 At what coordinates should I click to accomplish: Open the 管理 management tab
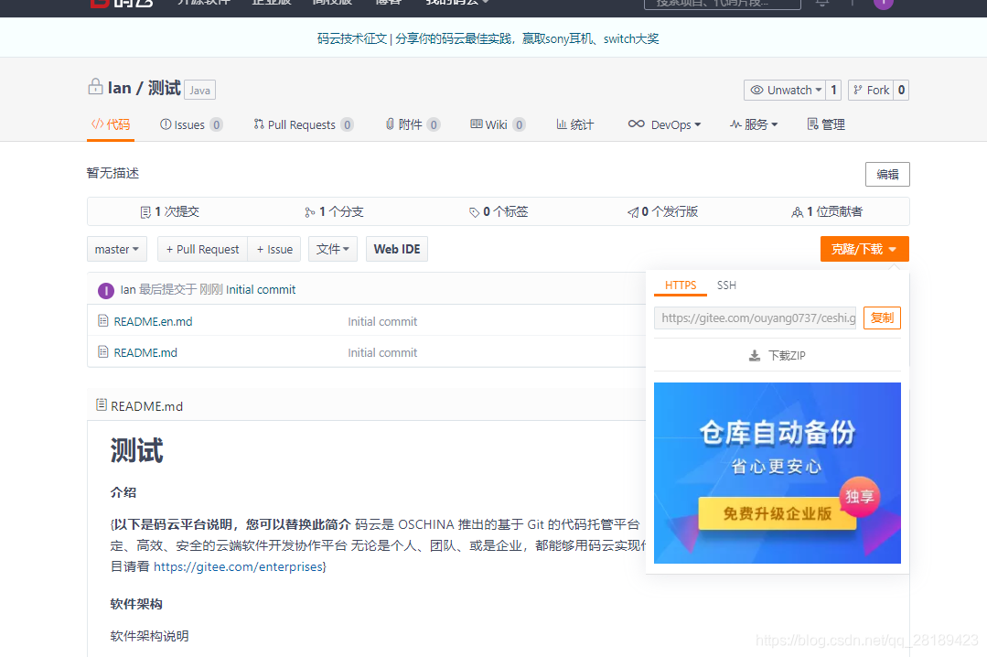(x=826, y=124)
